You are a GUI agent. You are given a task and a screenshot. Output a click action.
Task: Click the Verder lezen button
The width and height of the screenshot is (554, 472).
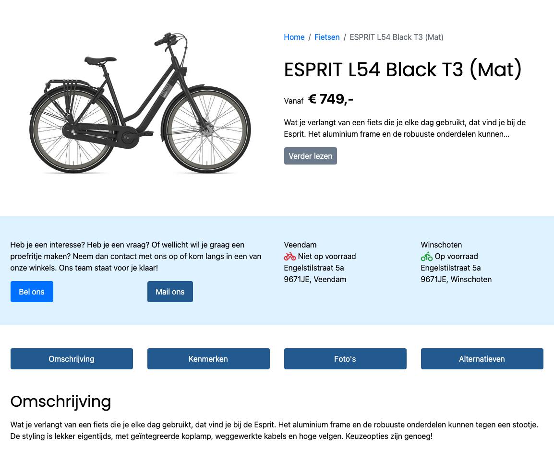(310, 156)
